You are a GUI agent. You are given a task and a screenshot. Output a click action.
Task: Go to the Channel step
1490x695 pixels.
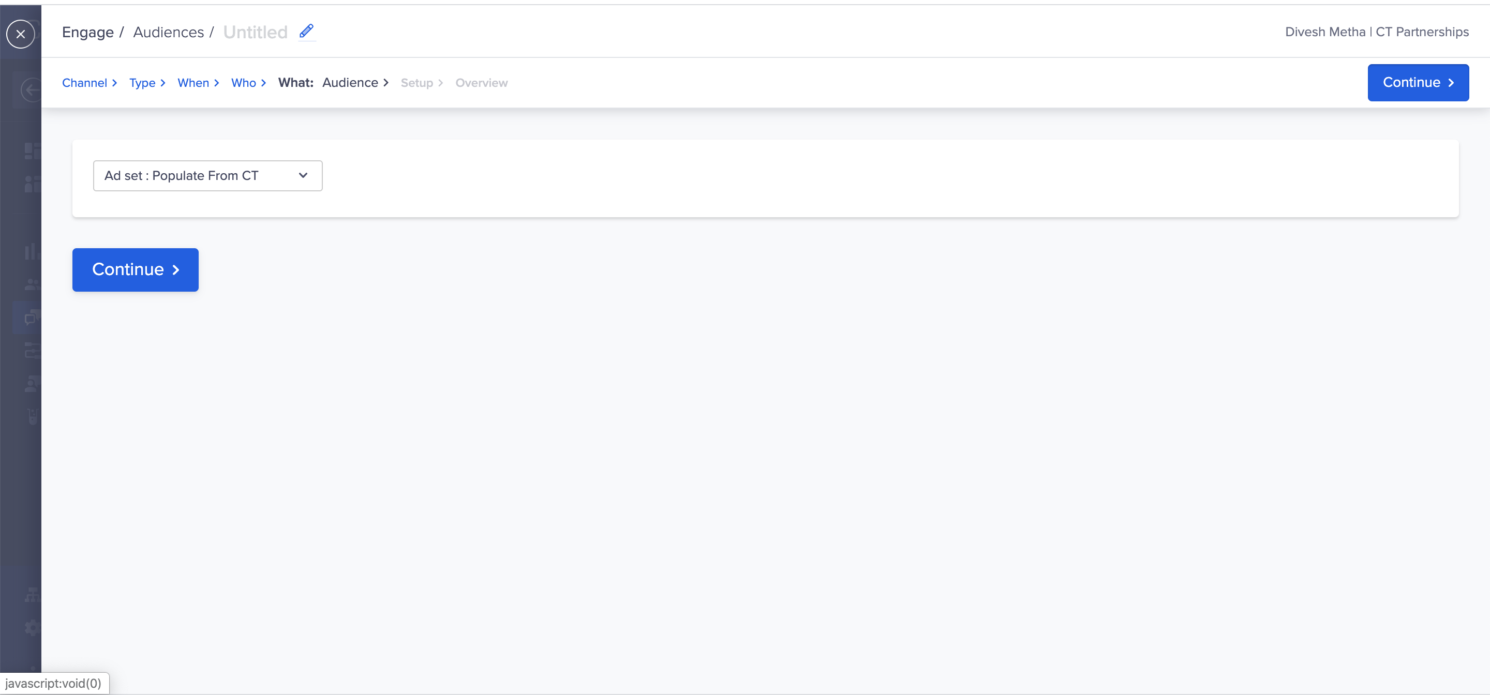84,83
